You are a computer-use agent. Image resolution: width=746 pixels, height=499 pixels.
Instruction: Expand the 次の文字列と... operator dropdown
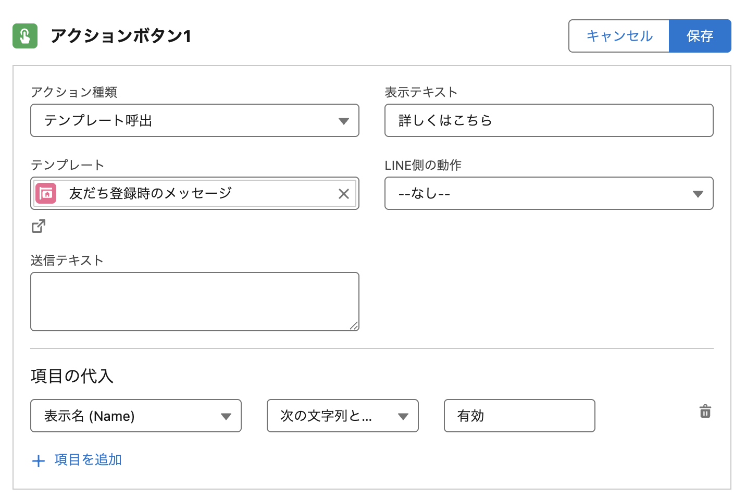coord(342,416)
